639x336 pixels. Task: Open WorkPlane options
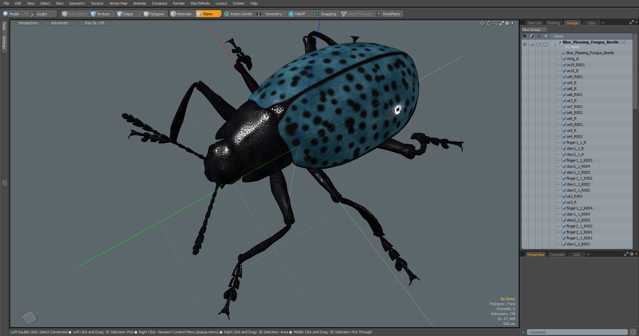(388, 14)
